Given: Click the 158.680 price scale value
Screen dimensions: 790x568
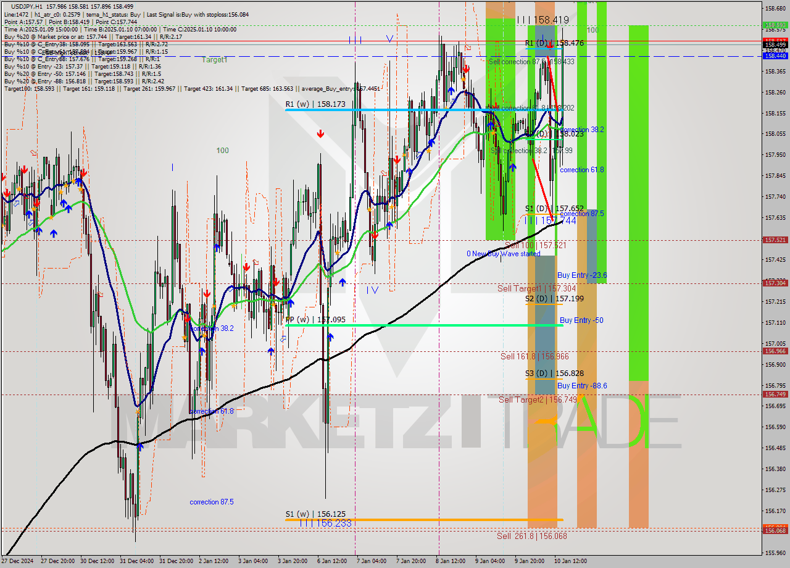Looking at the screenshot, I should tap(775, 8).
